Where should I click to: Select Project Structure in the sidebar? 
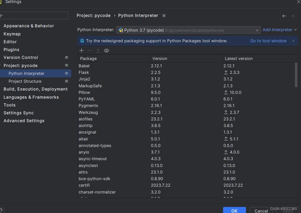(x=25, y=81)
